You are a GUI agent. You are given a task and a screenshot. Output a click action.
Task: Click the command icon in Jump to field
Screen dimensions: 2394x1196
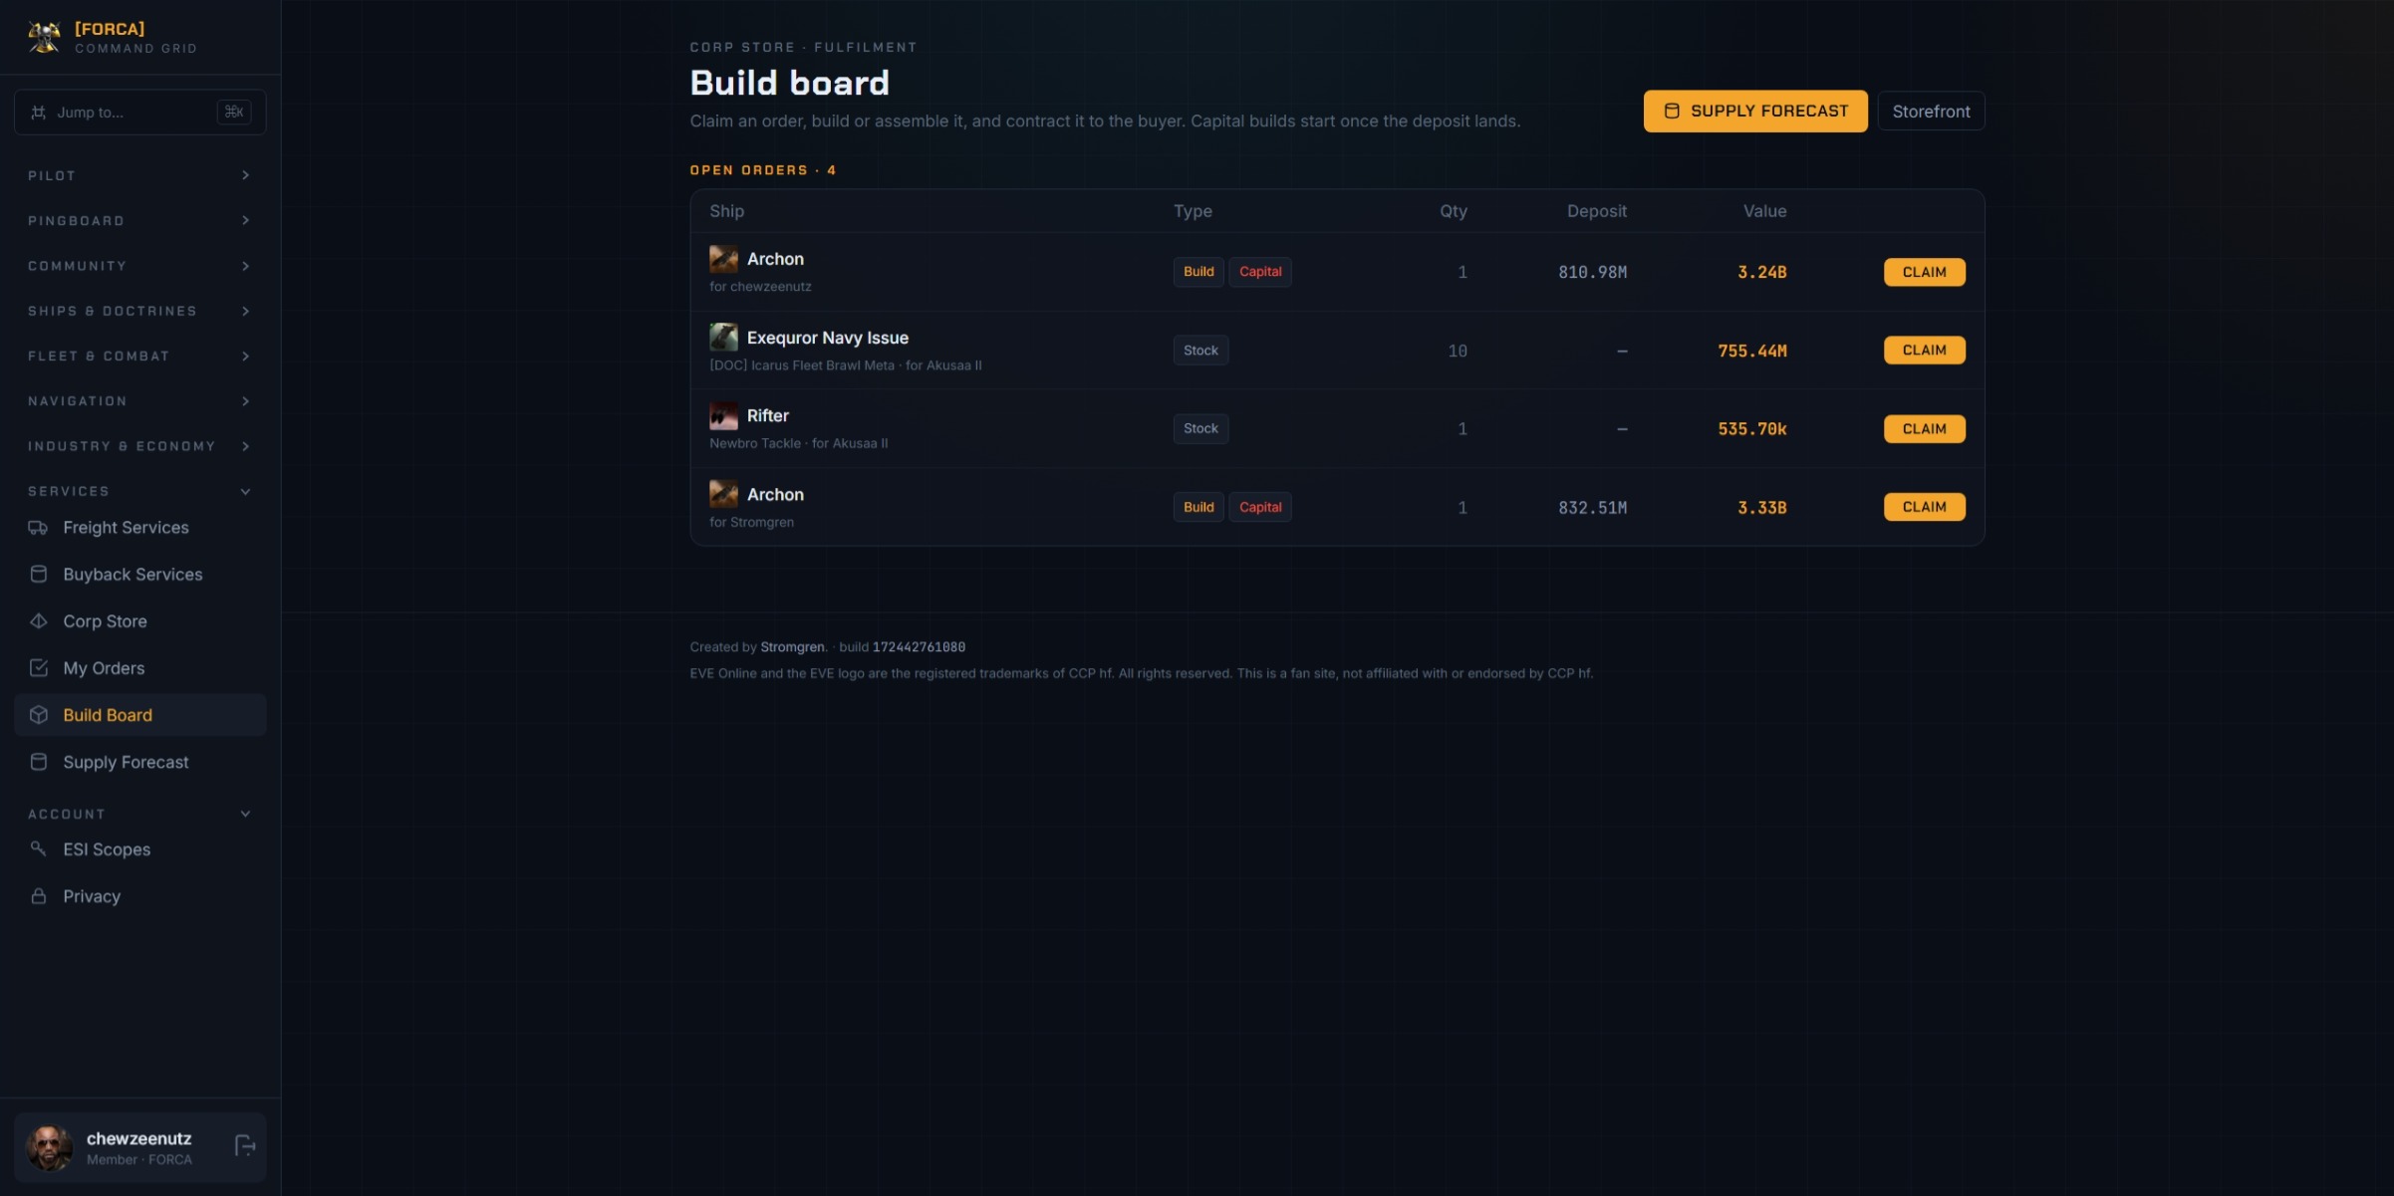38,113
